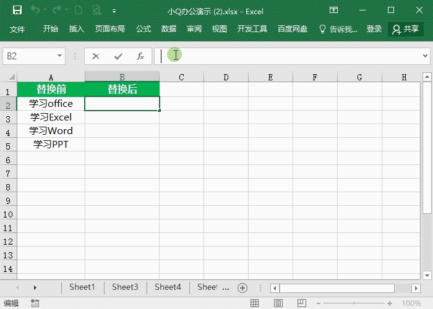Screen dimensions: 433x309
Task: Click the New document icon in quick access toolbar
Action: [x=79, y=11]
